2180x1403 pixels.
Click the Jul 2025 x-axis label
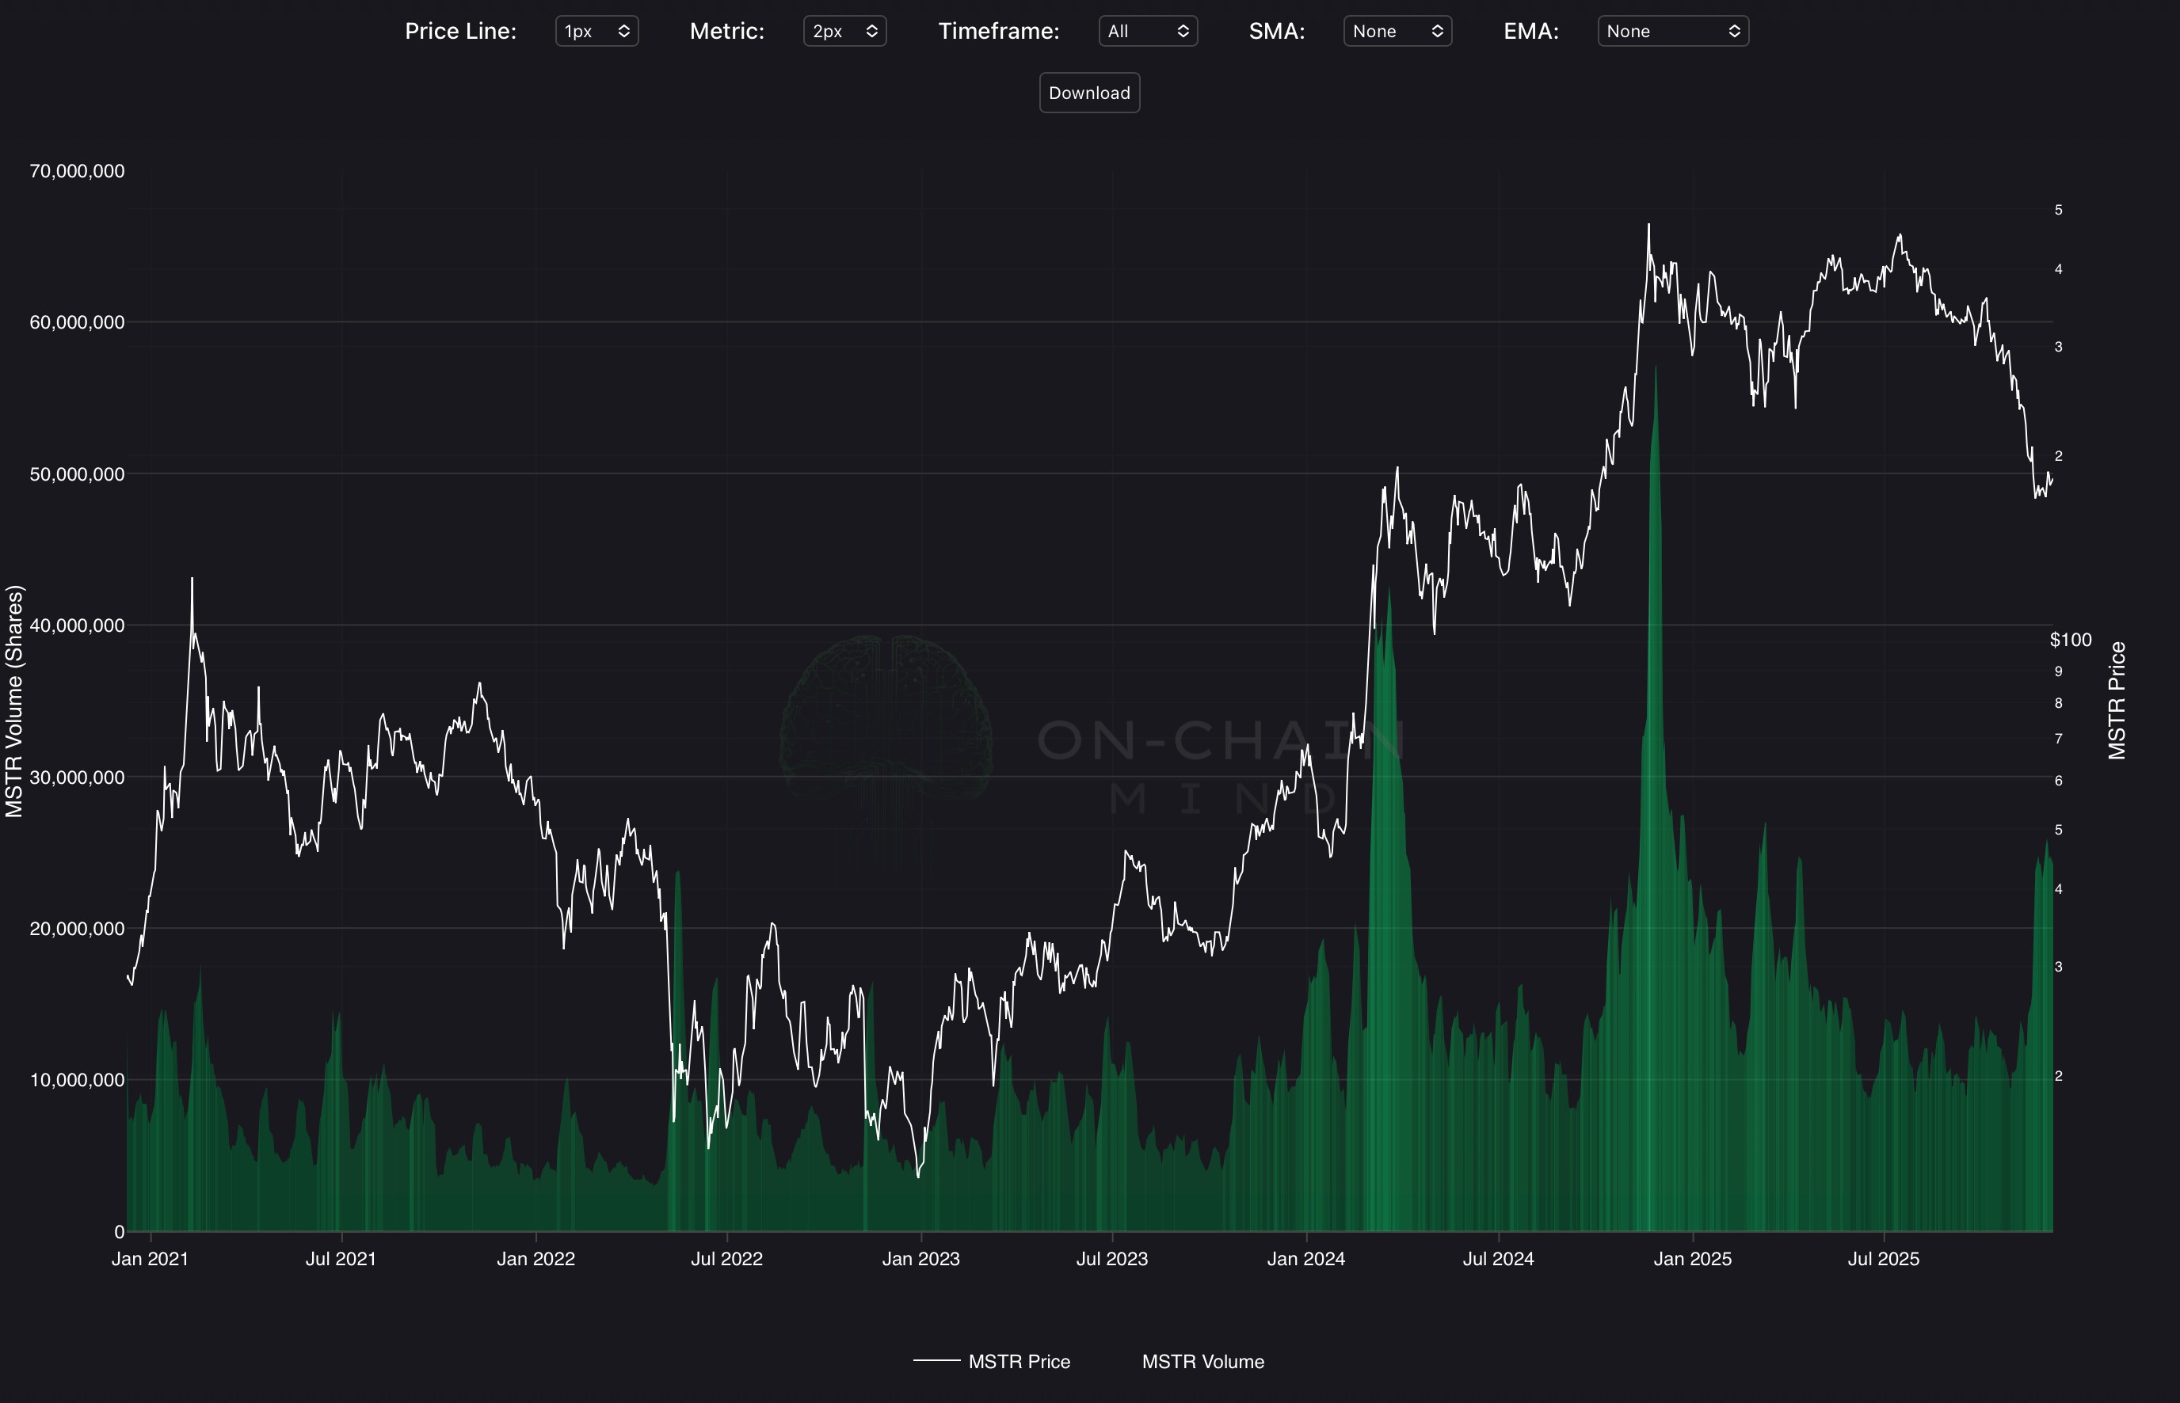1883,1258
